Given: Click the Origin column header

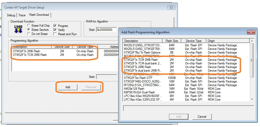Looking at the screenshot, I should click(x=228, y=41).
